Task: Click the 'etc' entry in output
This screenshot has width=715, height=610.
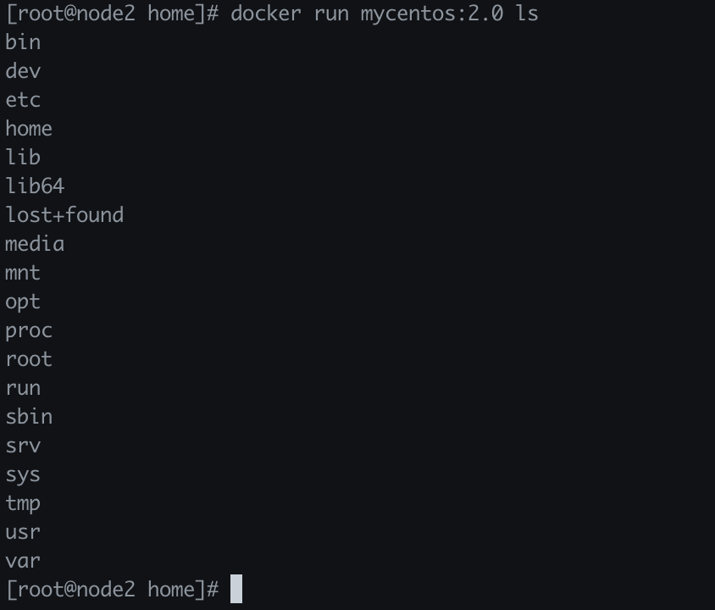Action: coord(23,100)
